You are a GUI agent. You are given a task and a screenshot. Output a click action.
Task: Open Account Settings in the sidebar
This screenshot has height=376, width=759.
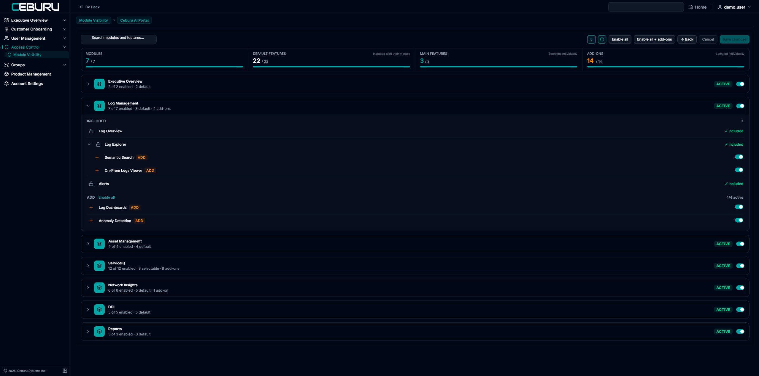35,83
